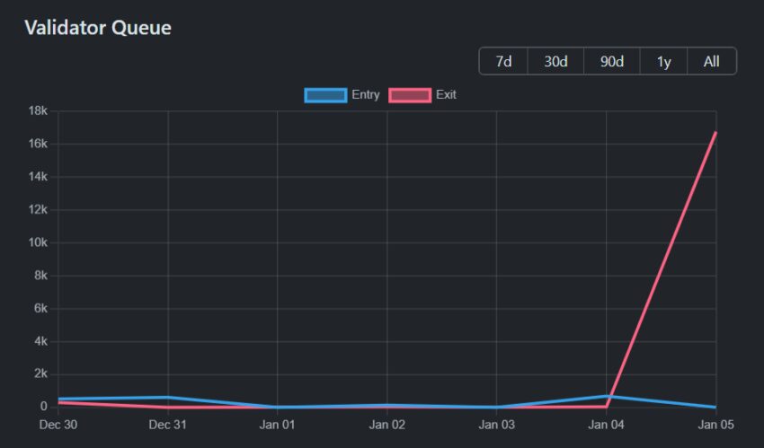Viewport: 764px width, 448px height.
Task: Click the 18k y-axis label
Action: (38, 111)
